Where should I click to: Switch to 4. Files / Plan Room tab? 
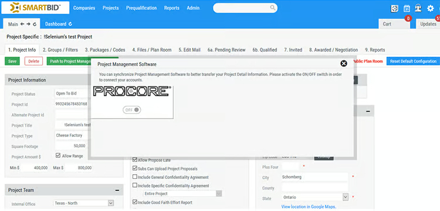pos(152,50)
